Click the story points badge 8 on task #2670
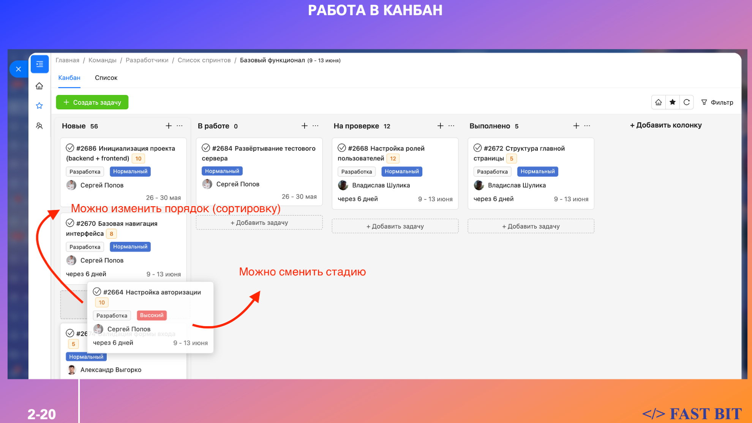The image size is (752, 423). pos(111,234)
